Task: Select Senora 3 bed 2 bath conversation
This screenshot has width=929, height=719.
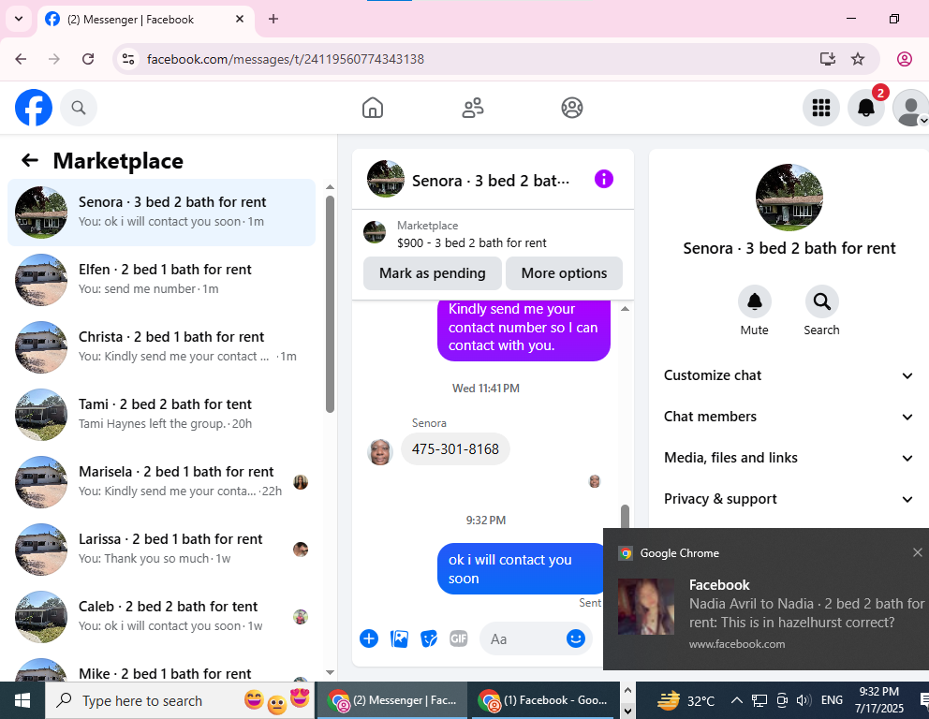Action: (x=161, y=212)
